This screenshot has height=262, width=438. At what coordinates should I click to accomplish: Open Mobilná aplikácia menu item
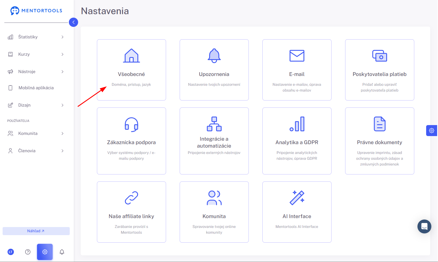[36, 88]
